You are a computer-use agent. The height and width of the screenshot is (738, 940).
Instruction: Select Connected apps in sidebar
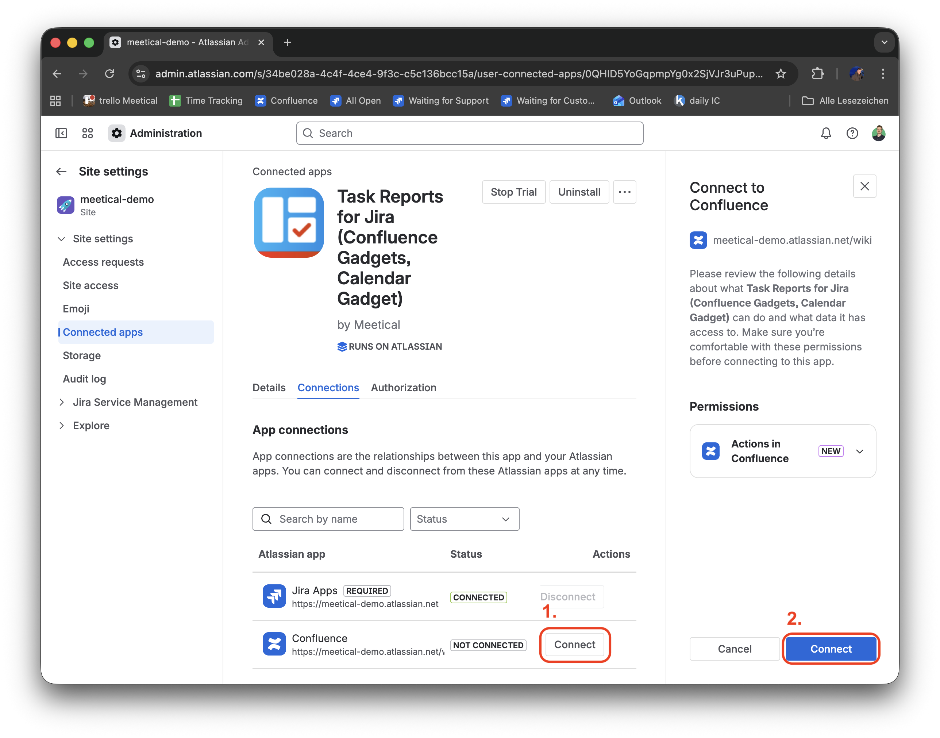pyautogui.click(x=136, y=332)
